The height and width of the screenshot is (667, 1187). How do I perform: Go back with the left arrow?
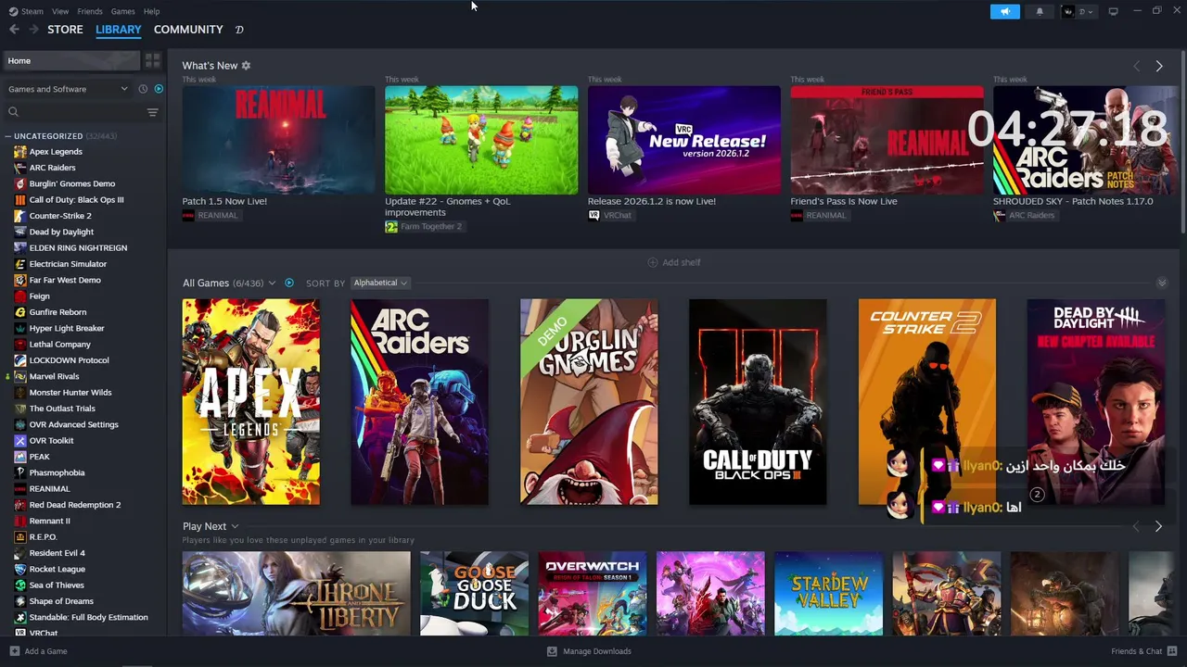14,30
